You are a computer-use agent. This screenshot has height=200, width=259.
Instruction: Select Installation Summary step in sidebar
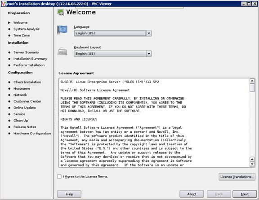(x=30, y=59)
